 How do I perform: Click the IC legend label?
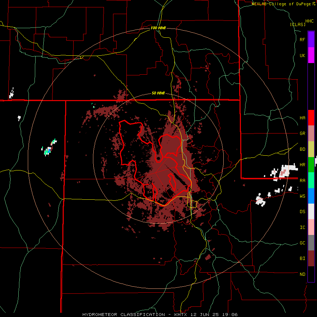302,228
